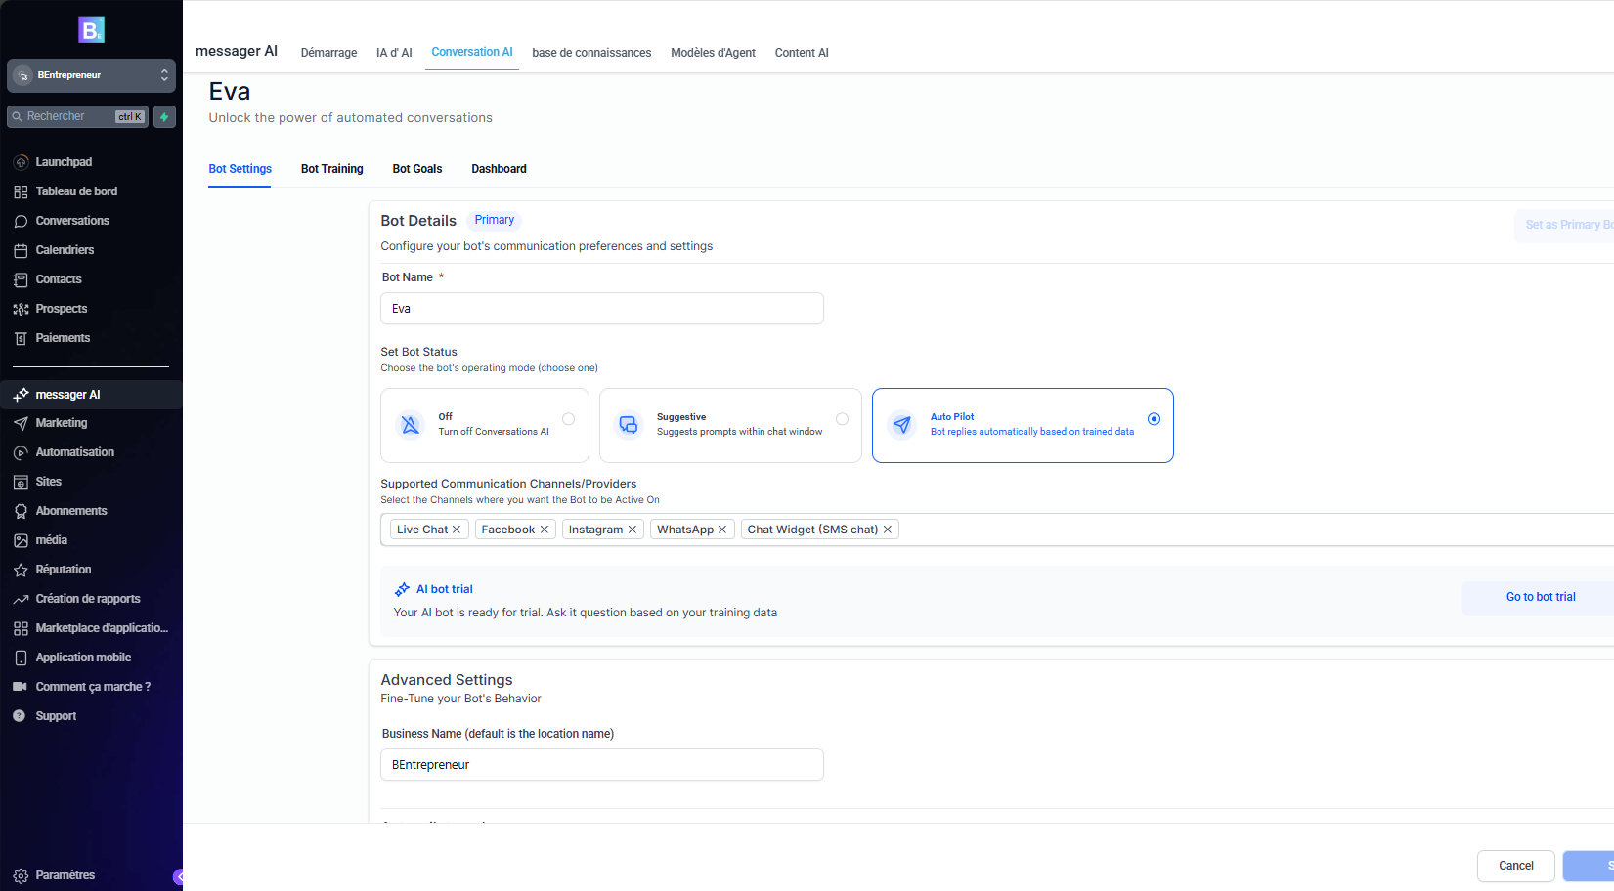Viewport: 1614px width, 891px height.
Task: Open Conversations from the sidebar icon
Action: click(x=21, y=221)
